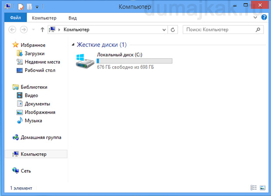271x196 pixels.
Task: Switch to details view icon in status bar
Action: point(254,188)
